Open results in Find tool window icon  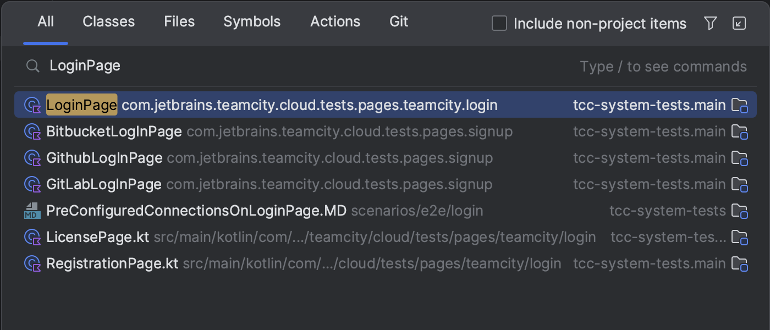739,23
